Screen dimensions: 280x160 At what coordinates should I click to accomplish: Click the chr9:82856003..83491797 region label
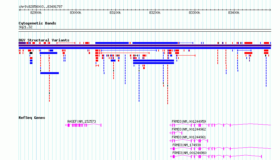click(x=41, y=7)
